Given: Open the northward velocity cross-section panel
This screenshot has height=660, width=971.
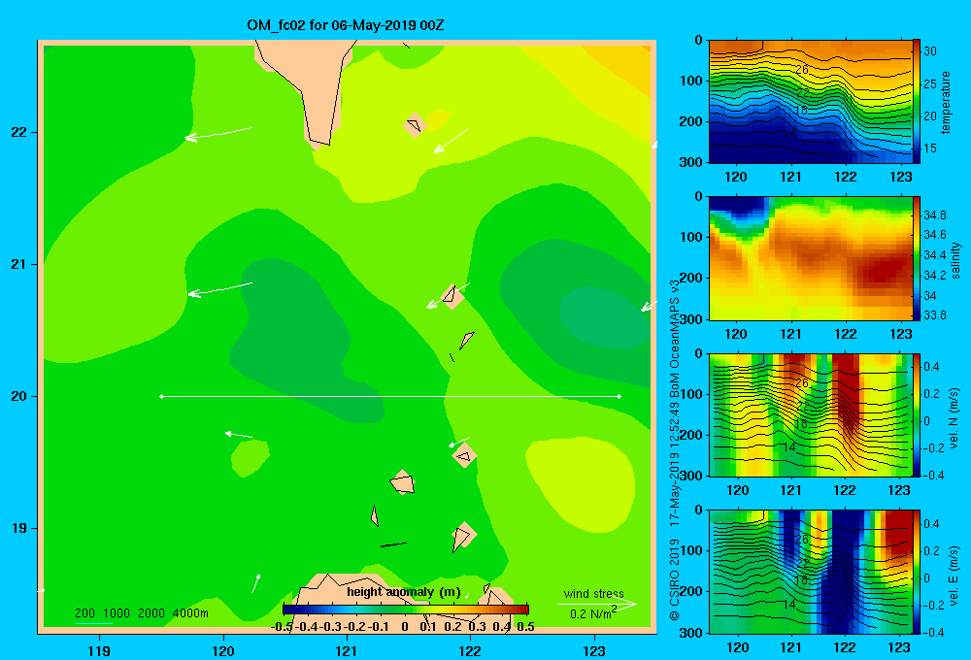Looking at the screenshot, I should click(810, 414).
